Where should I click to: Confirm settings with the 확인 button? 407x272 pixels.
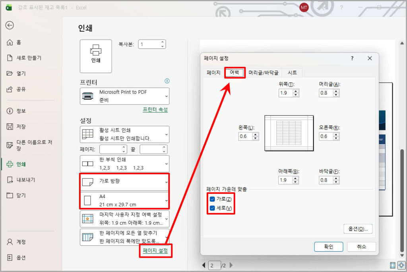pyautogui.click(x=328, y=247)
